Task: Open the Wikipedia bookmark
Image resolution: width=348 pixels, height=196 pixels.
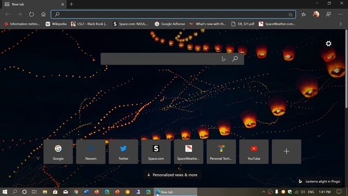Action: (56, 24)
